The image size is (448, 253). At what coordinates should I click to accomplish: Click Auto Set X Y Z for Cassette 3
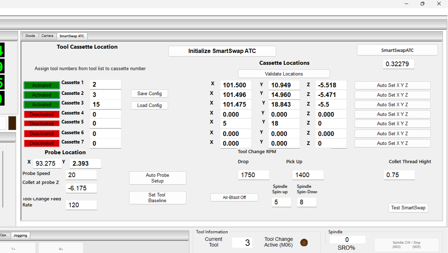[x=392, y=104]
